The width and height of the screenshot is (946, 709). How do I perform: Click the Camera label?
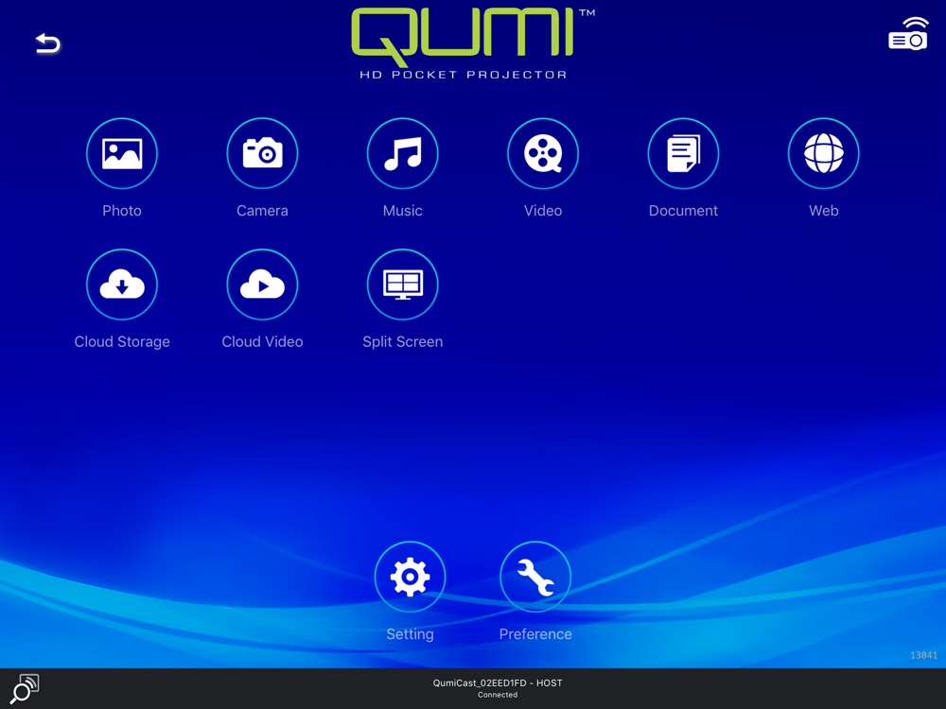point(262,211)
